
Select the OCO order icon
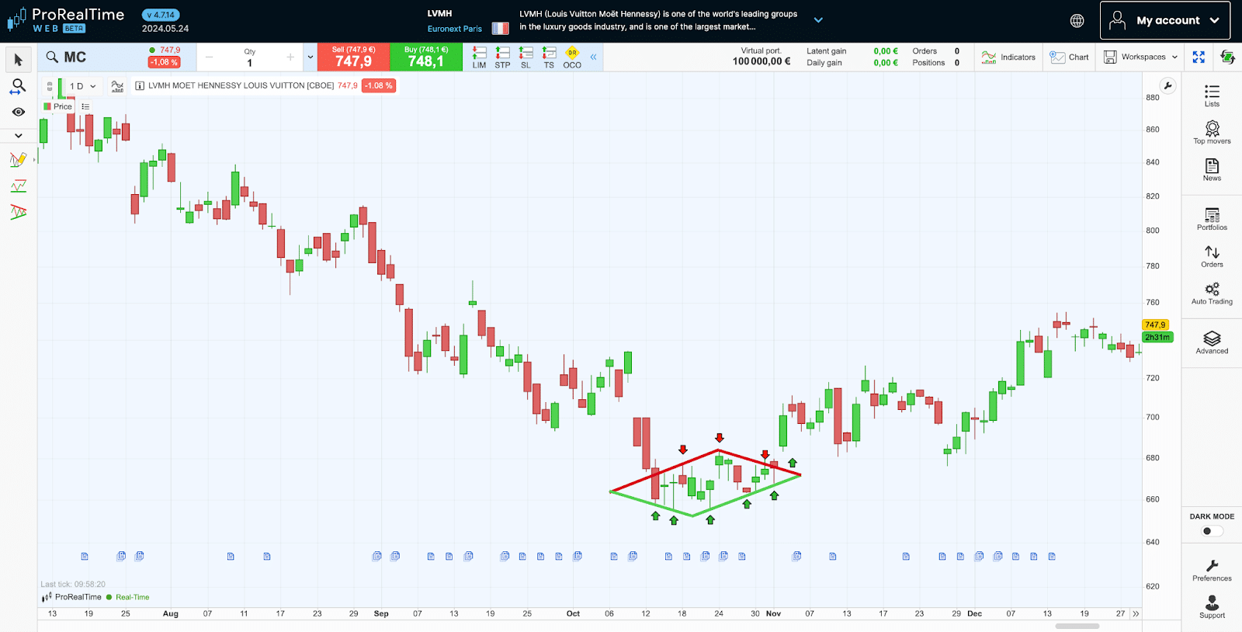tap(572, 57)
